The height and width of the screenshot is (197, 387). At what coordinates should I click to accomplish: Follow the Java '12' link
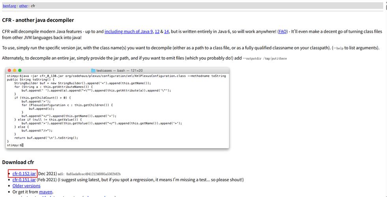[x=157, y=32]
